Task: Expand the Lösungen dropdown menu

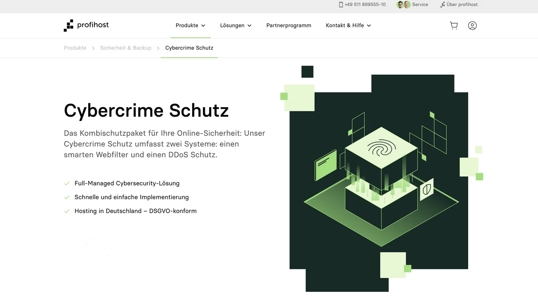Action: pos(235,25)
